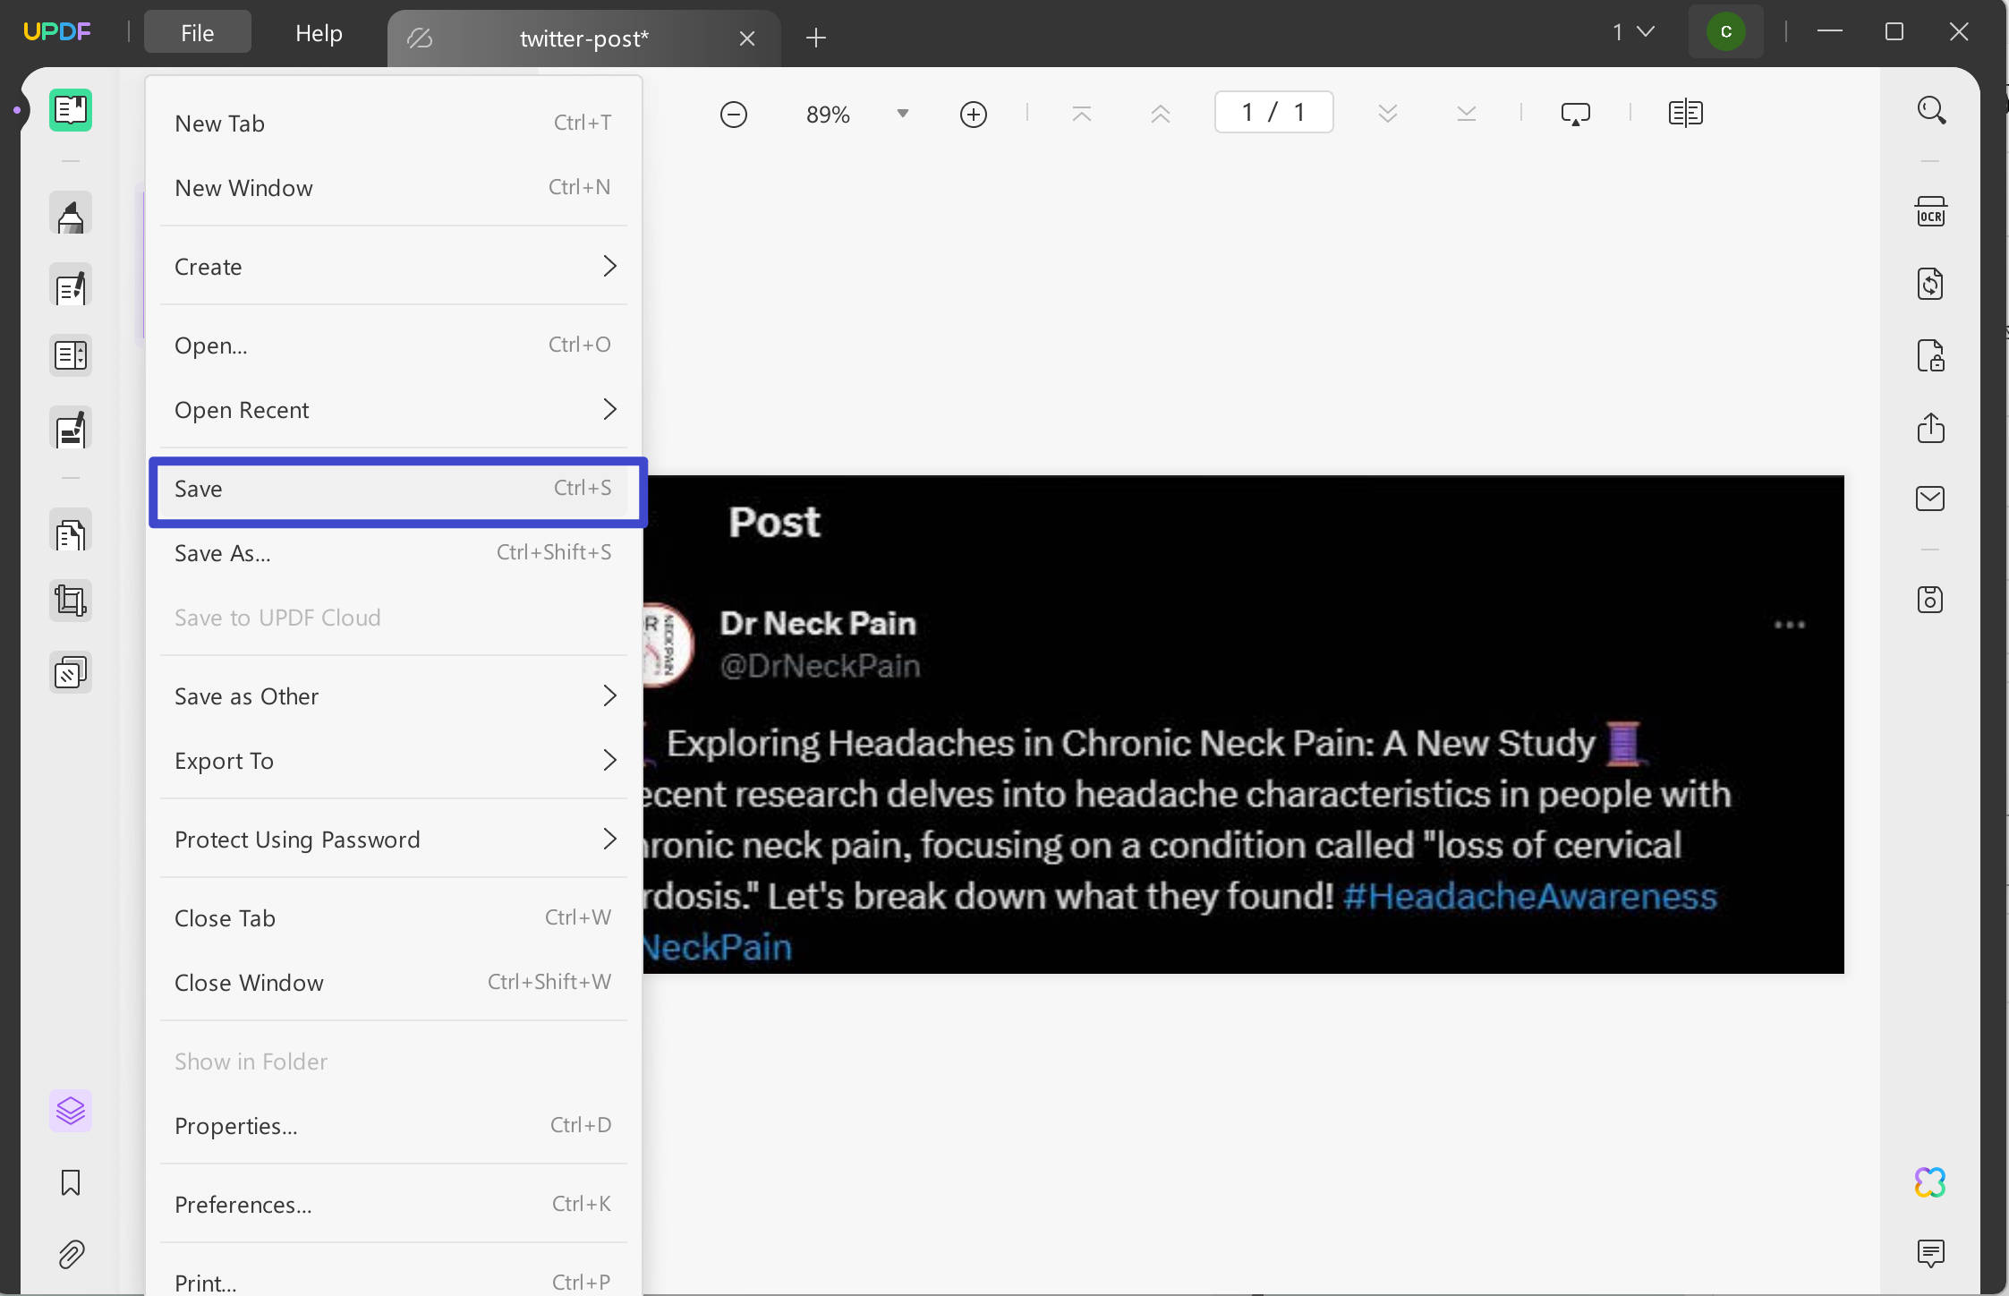Expand the Open Recent submenu
Image resolution: width=2009 pixels, height=1296 pixels.
tap(394, 409)
